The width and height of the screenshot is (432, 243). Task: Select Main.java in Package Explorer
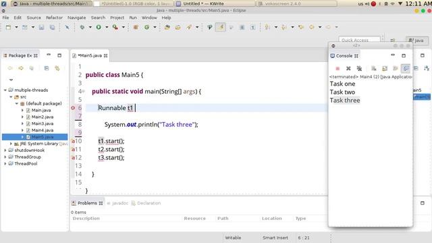tap(41, 110)
